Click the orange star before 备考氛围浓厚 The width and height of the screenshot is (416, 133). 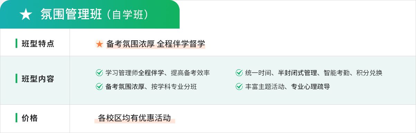click(100, 44)
